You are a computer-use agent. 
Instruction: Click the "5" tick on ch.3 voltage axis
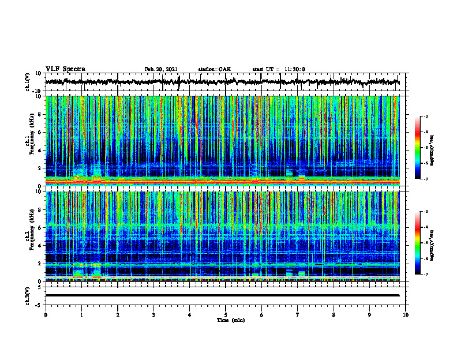(x=40, y=287)
